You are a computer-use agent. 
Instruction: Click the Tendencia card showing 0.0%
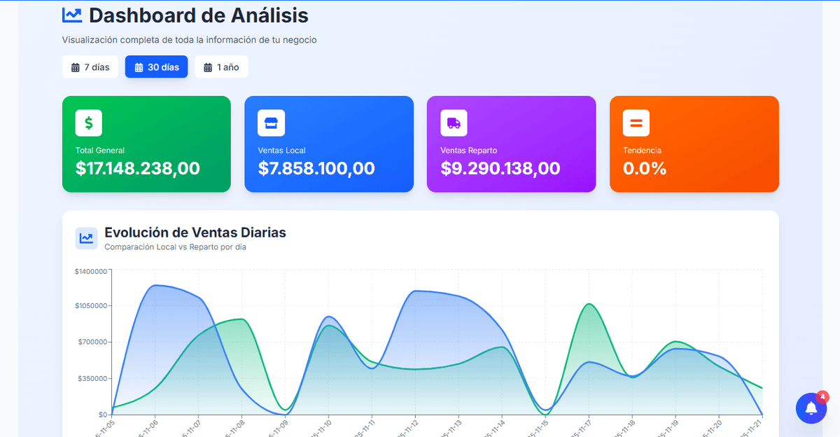694,144
